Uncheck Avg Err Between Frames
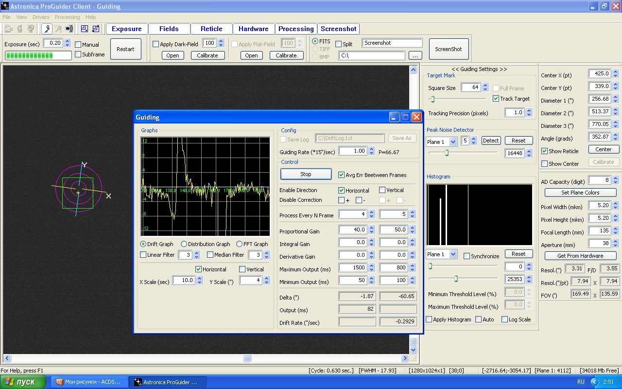Image resolution: width=622 pixels, height=389 pixels. click(341, 175)
